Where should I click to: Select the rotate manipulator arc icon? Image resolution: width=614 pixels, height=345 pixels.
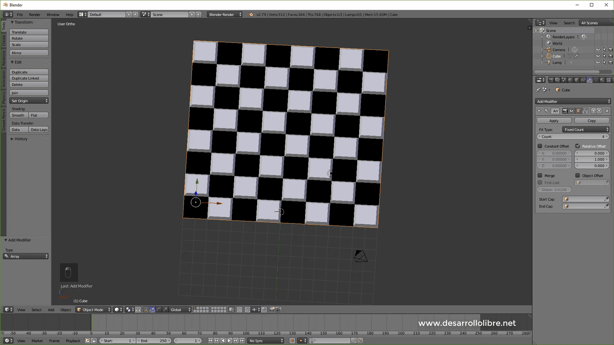click(x=158, y=310)
